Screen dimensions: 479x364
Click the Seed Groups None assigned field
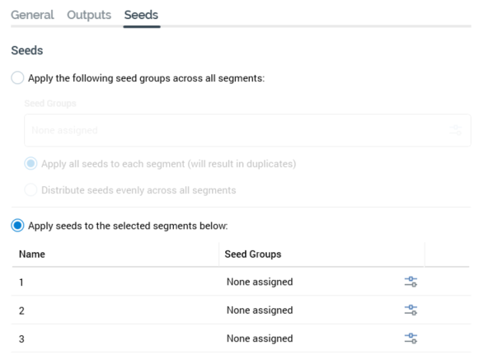tap(247, 130)
